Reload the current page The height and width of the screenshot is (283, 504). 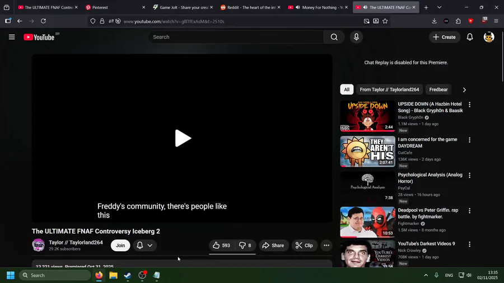tap(43, 21)
